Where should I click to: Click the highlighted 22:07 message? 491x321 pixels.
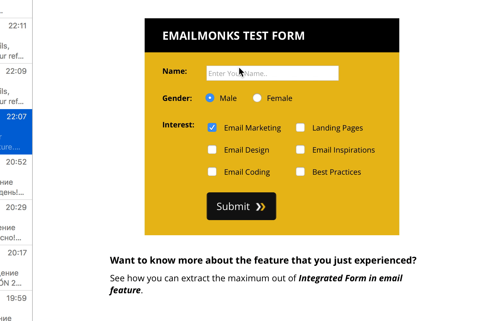pyautogui.click(x=16, y=131)
